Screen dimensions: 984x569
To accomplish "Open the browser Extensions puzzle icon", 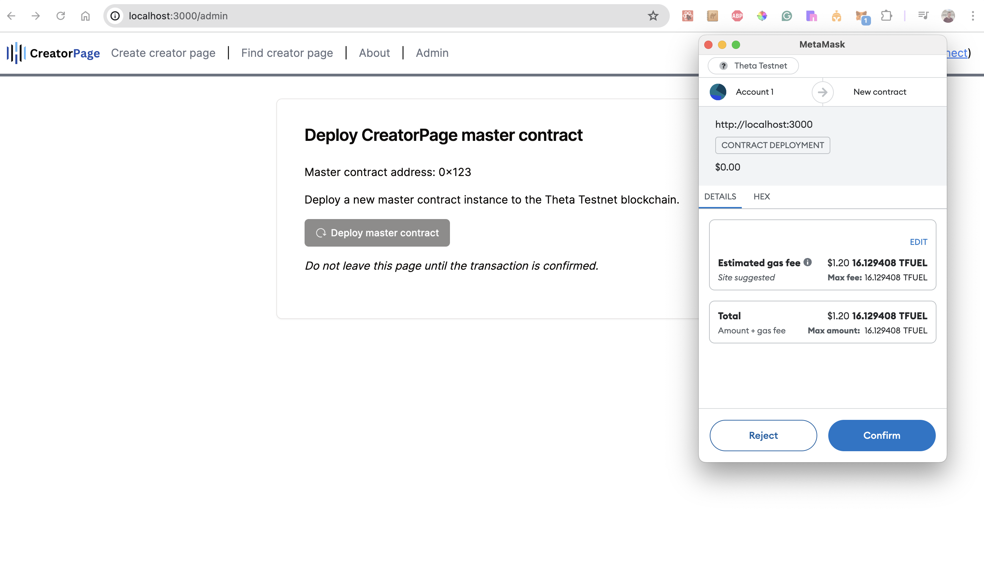I will [x=886, y=16].
